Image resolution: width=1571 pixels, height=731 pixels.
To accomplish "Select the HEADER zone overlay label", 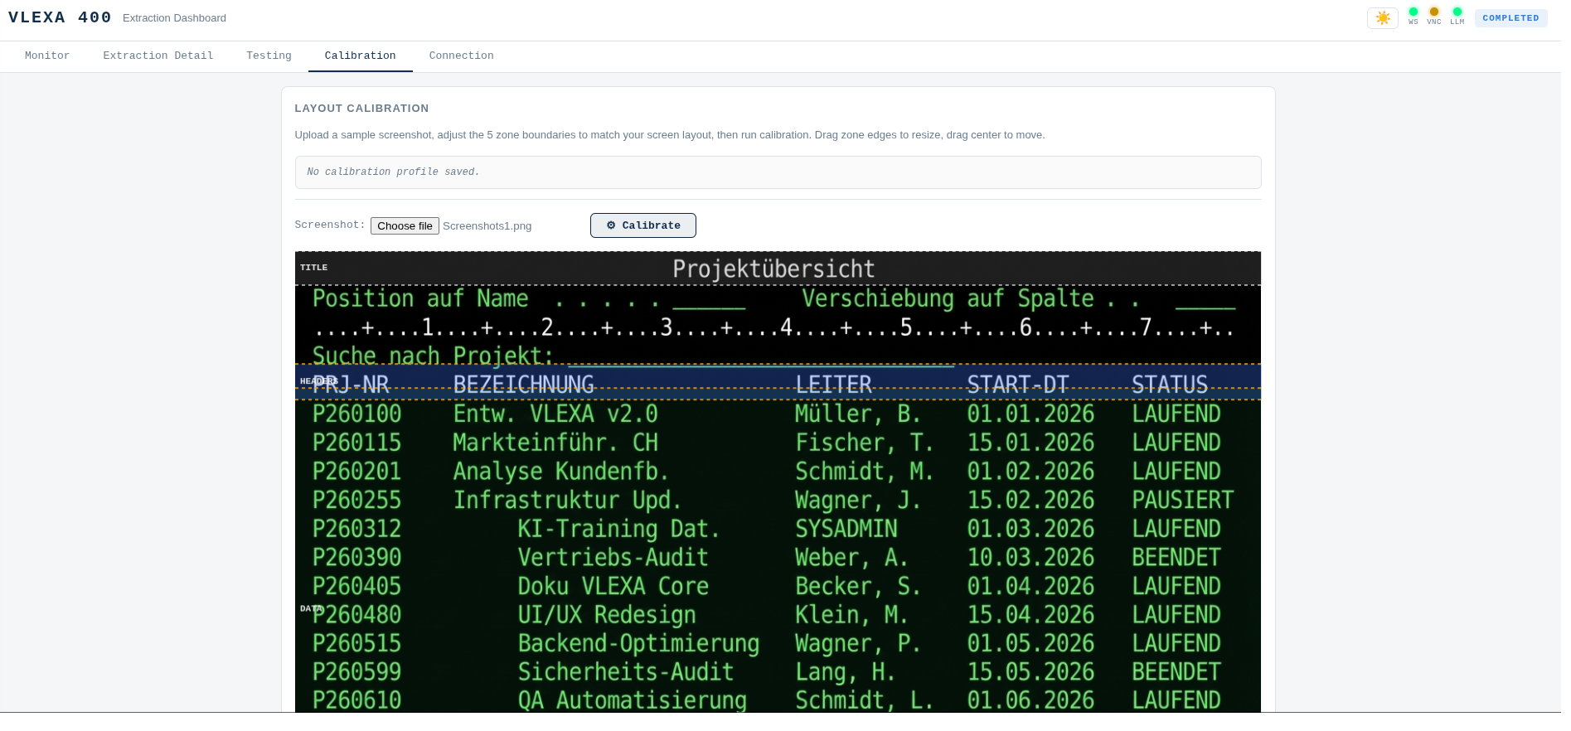I will (318, 381).
